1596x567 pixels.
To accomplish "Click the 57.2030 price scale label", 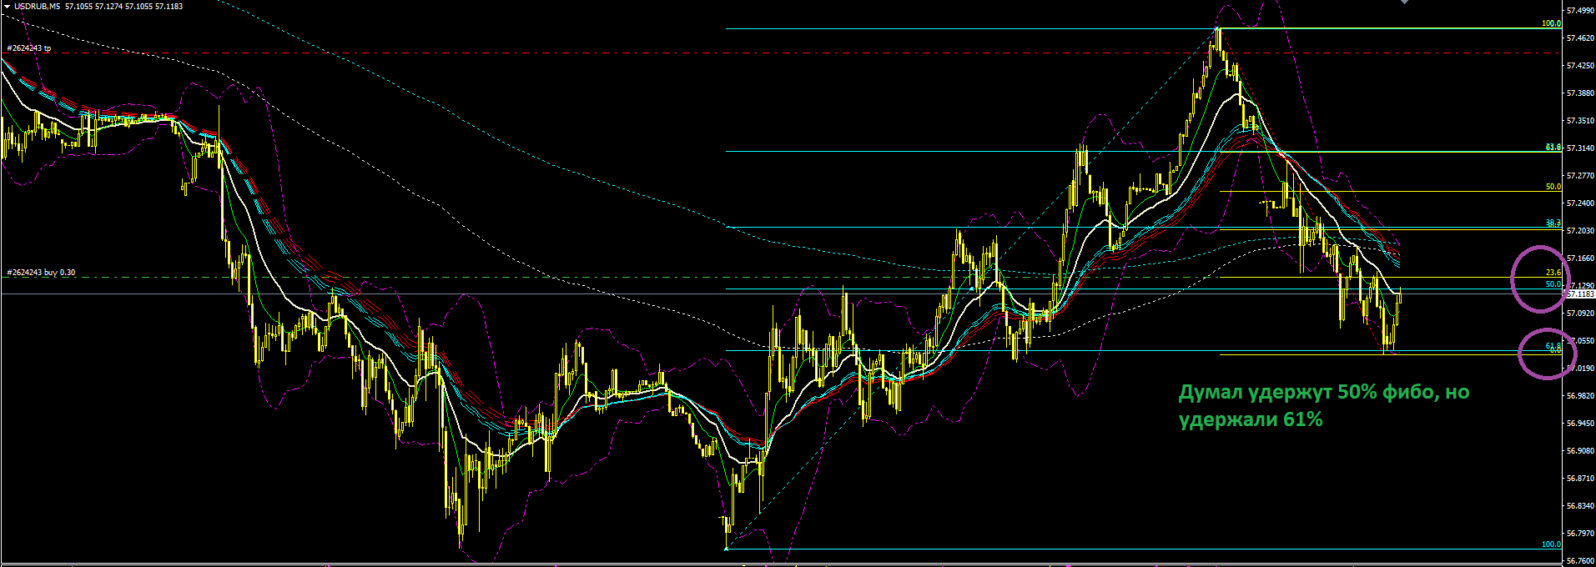I will tap(1580, 231).
